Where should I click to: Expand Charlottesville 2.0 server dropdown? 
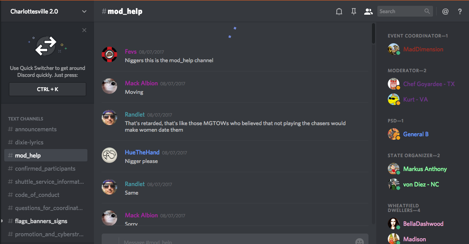point(84,12)
